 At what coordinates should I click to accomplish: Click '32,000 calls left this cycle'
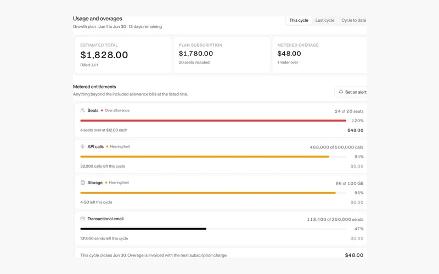click(103, 167)
